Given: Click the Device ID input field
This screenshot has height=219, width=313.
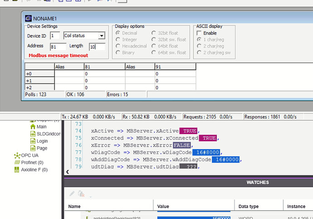Looking at the screenshot, I should point(55,36).
